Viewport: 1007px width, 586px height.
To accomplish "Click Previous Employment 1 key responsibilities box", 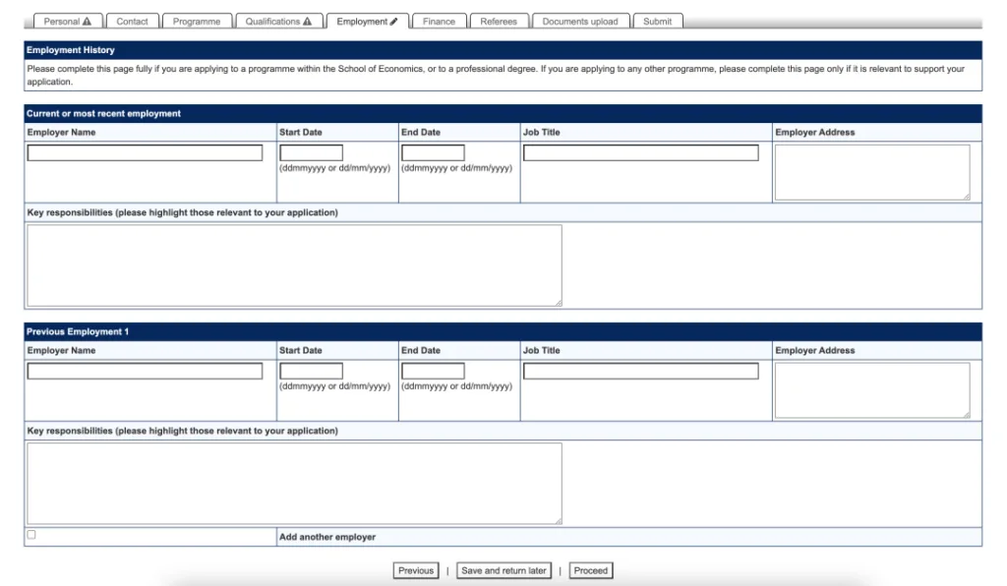I will pyautogui.click(x=294, y=483).
